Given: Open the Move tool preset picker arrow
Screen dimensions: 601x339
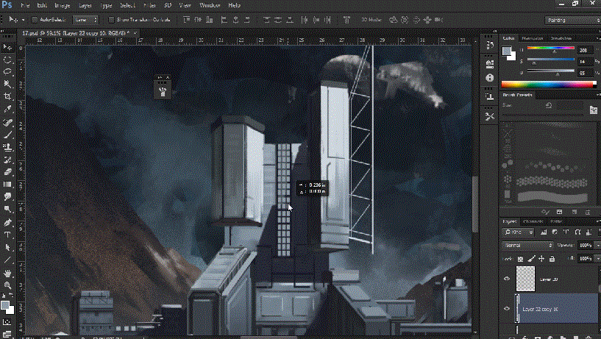Looking at the screenshot, I should coord(23,20).
